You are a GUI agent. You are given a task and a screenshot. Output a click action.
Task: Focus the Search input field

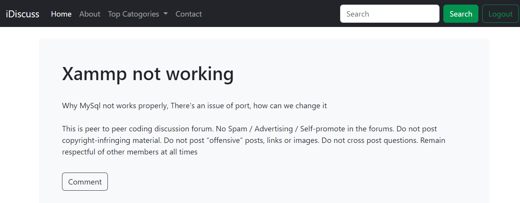coord(389,14)
